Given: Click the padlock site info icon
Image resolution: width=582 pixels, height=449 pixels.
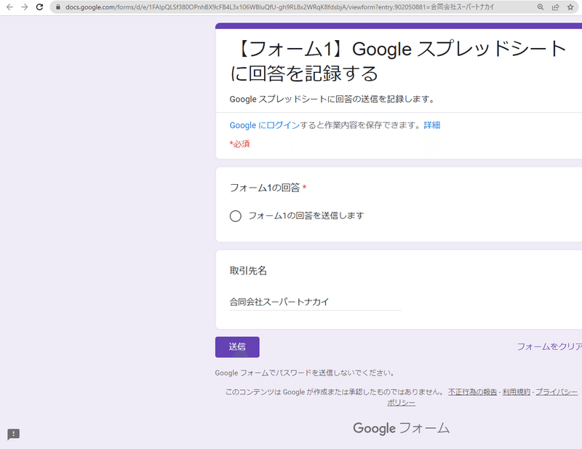Looking at the screenshot, I should [58, 7].
